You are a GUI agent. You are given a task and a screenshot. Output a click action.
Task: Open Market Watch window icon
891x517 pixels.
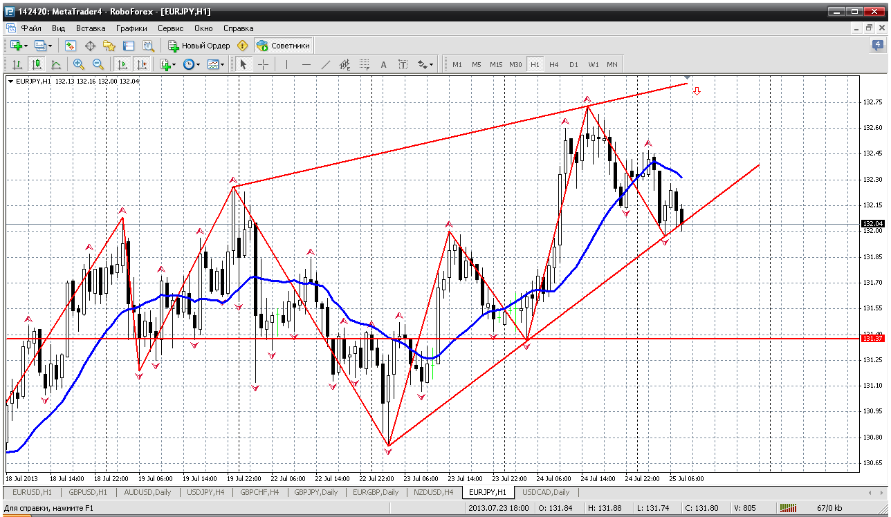71,46
